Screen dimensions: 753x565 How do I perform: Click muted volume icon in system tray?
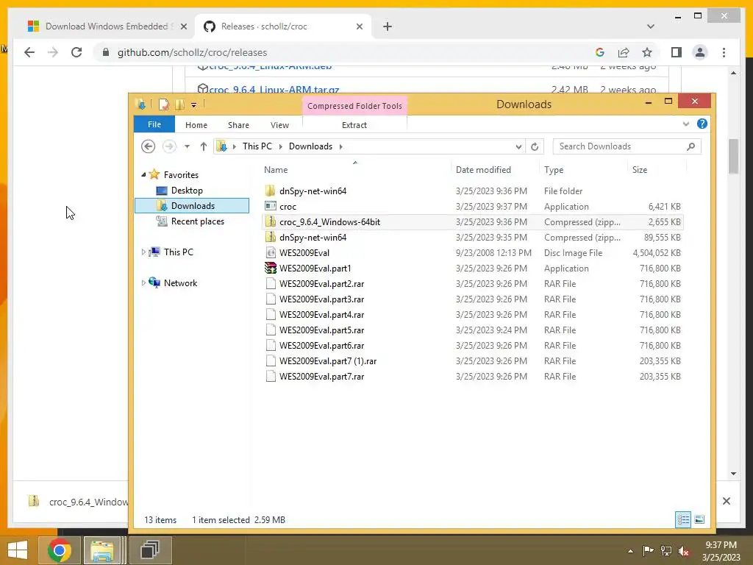point(684,550)
